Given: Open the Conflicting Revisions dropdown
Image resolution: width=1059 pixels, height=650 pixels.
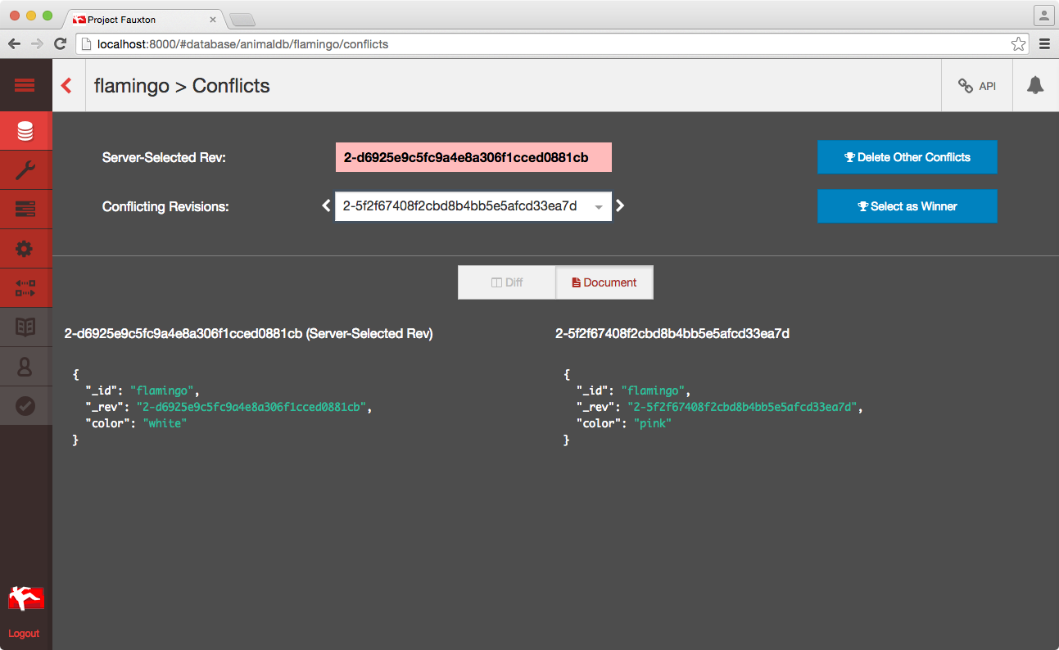Looking at the screenshot, I should (x=473, y=206).
